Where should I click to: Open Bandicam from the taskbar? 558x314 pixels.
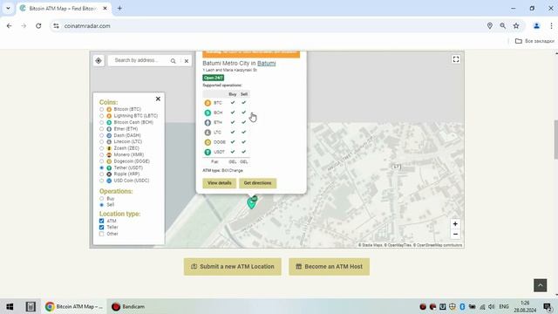click(x=128, y=306)
